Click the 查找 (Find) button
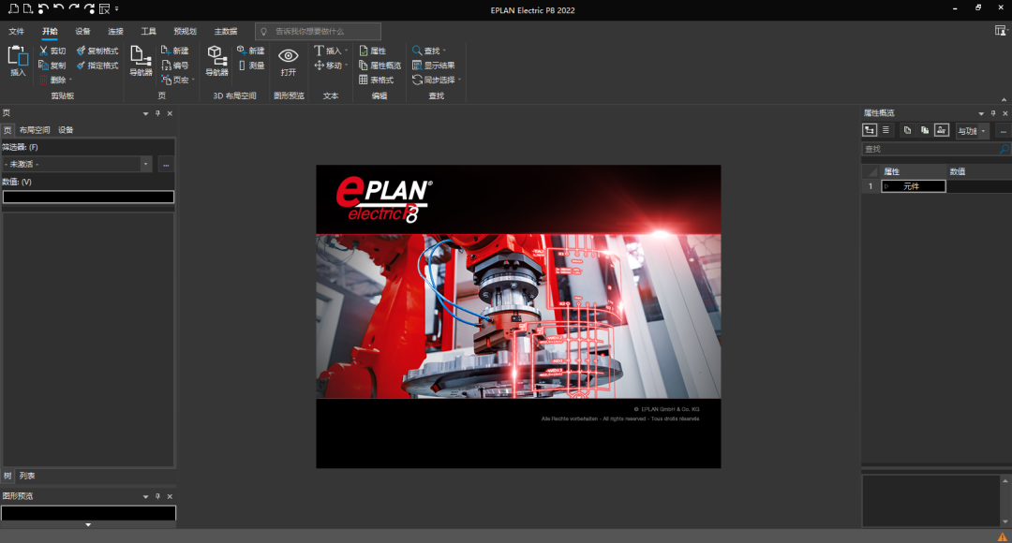This screenshot has width=1012, height=543. [x=428, y=50]
